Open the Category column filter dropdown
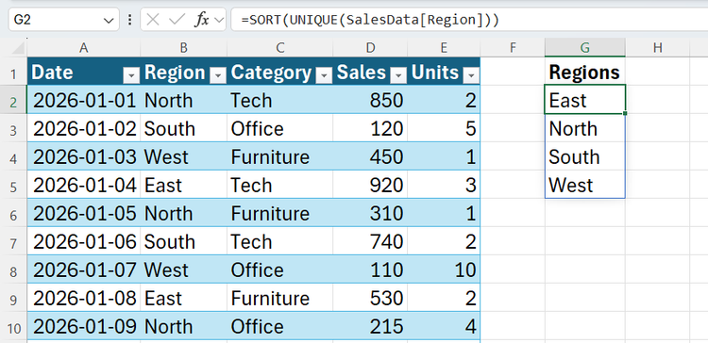This screenshot has width=708, height=343. pos(324,76)
